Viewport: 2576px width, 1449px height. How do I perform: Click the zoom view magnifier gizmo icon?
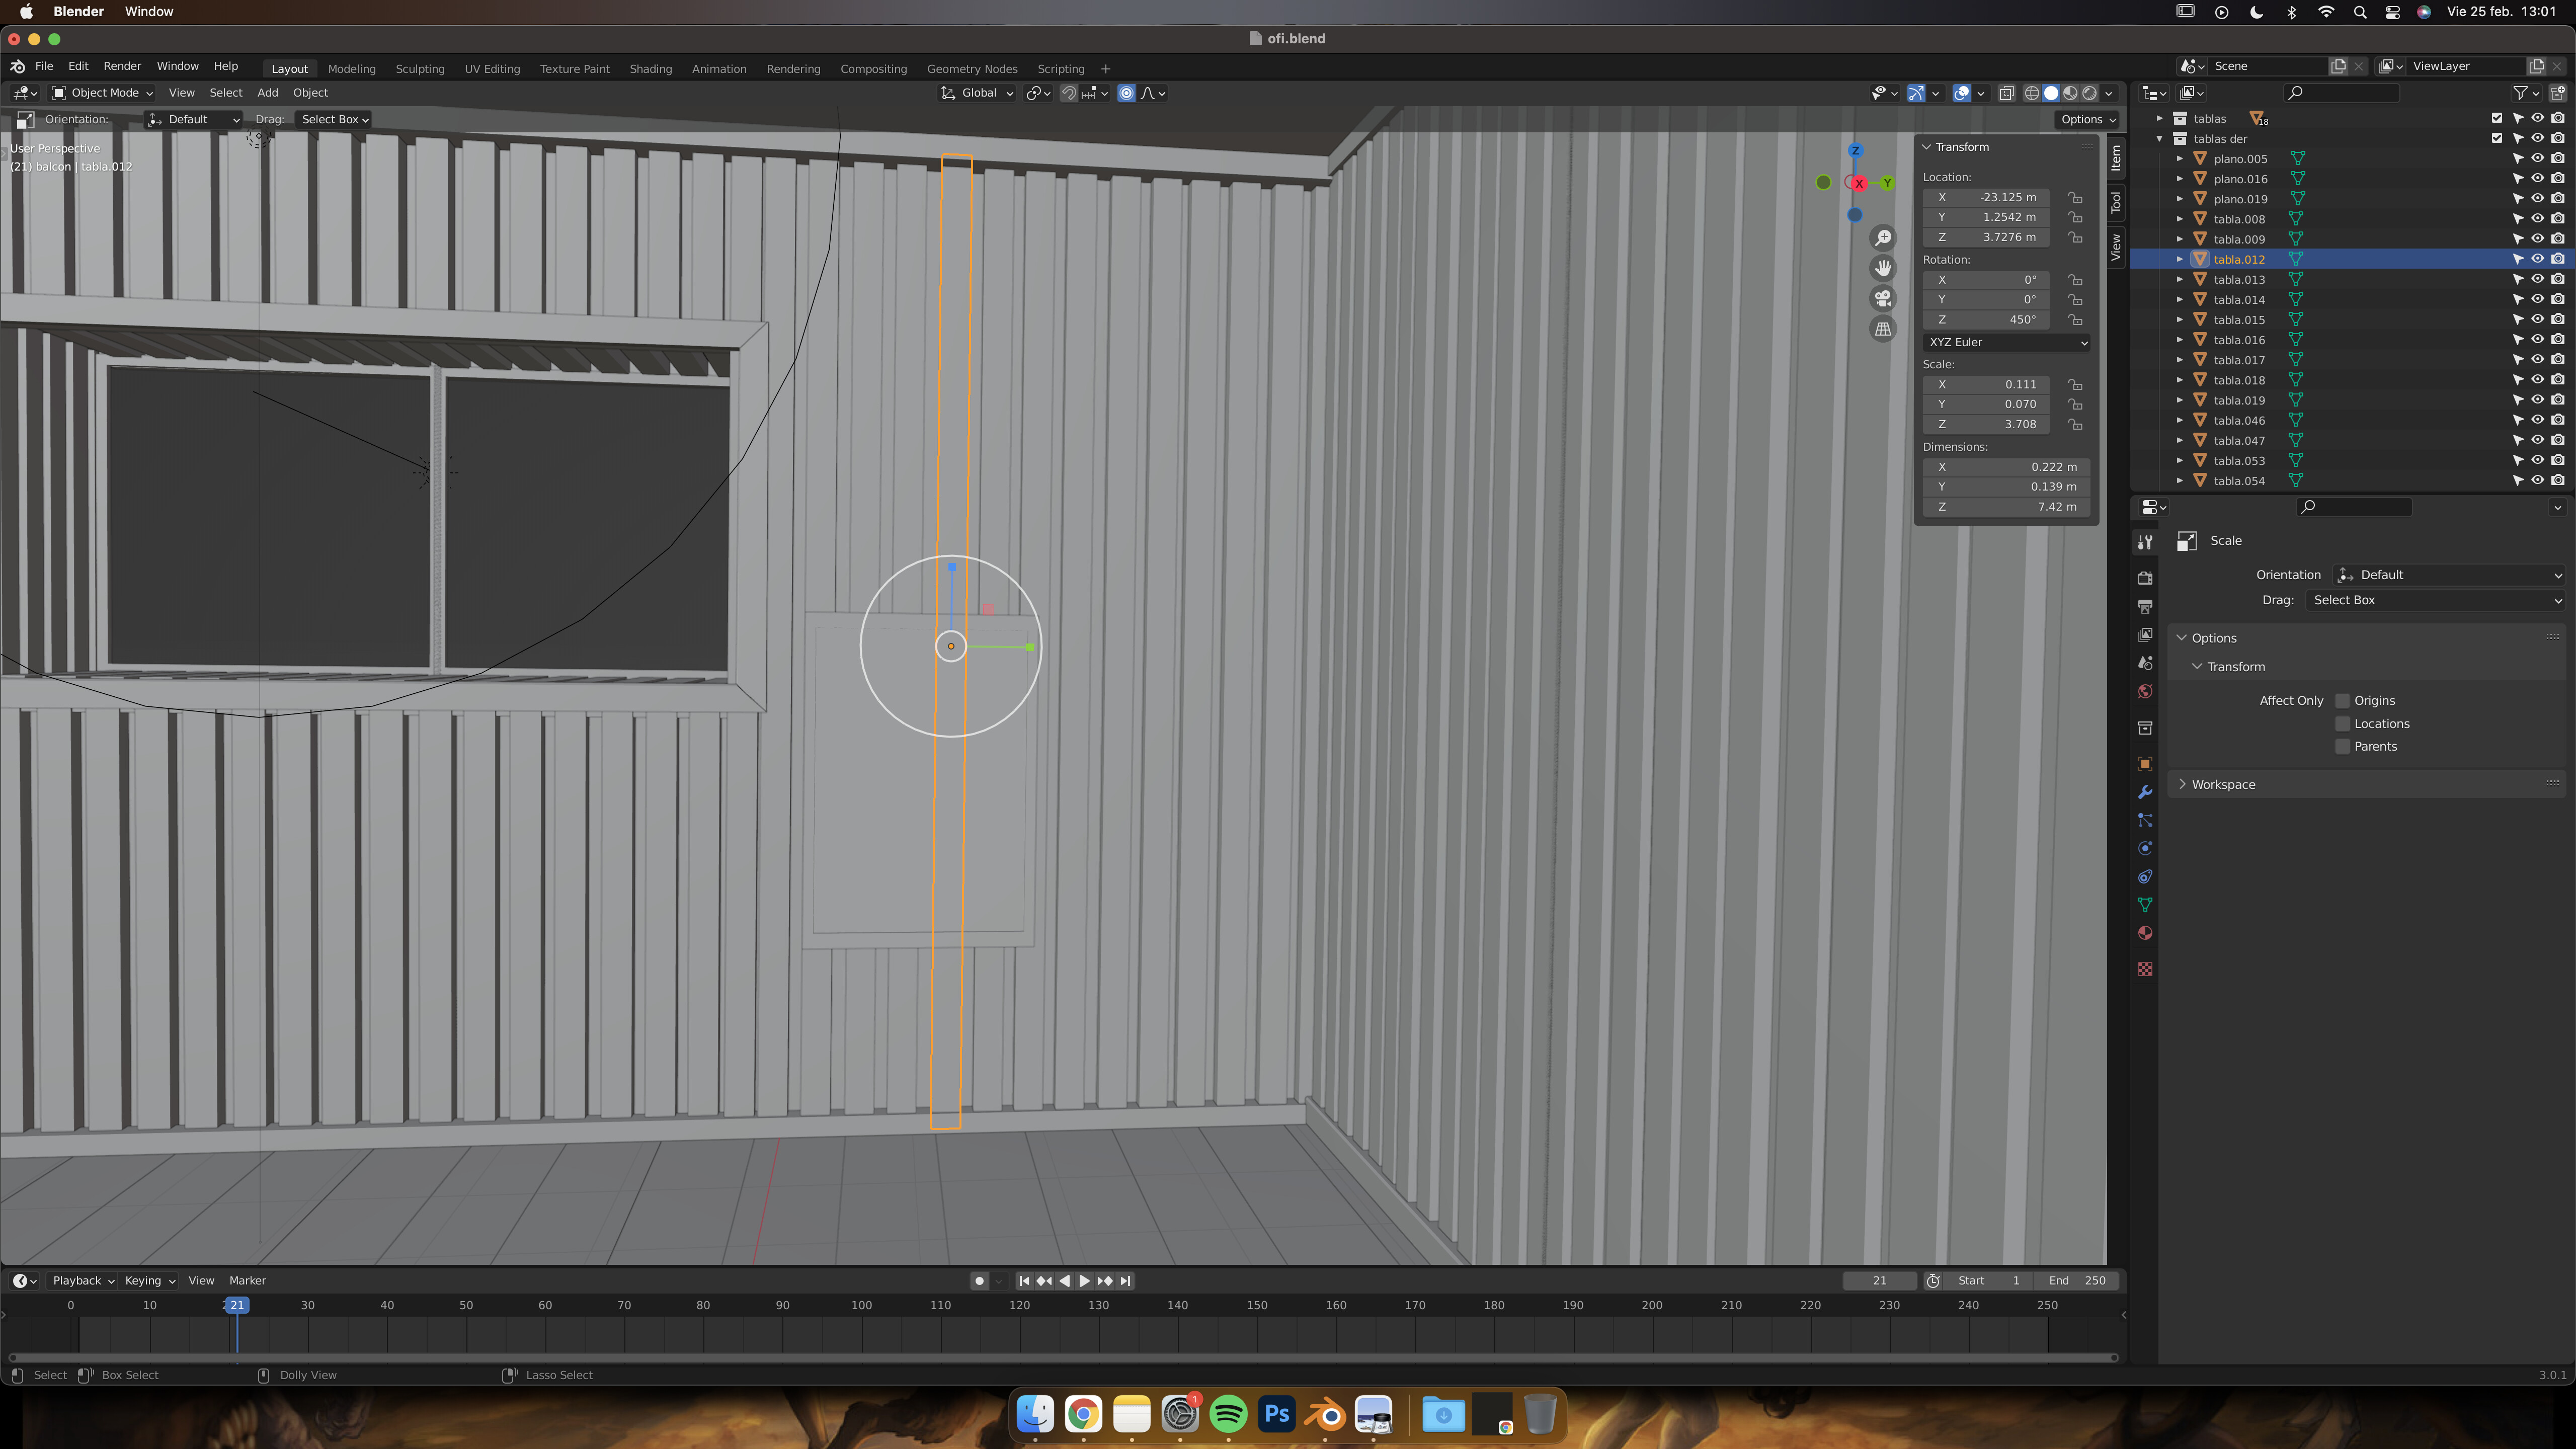coord(1883,238)
